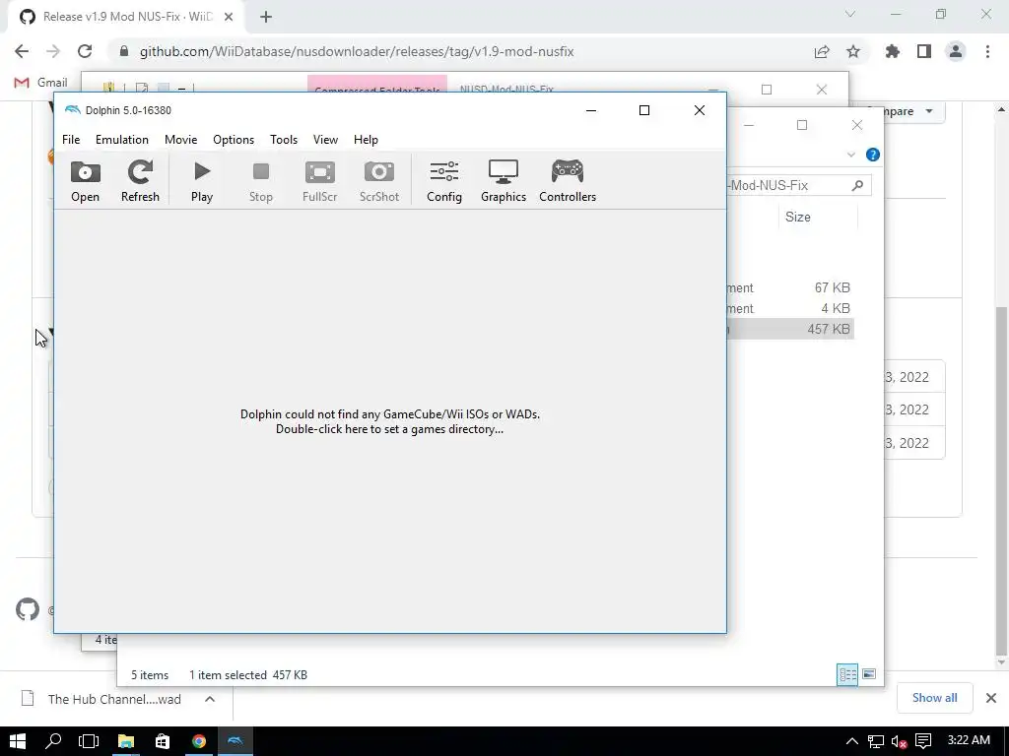Open Windows taskbar search

coord(53,741)
